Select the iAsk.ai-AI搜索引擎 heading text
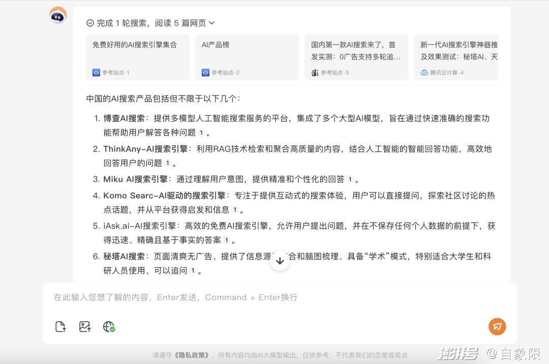The image size is (549, 364). pyautogui.click(x=140, y=226)
